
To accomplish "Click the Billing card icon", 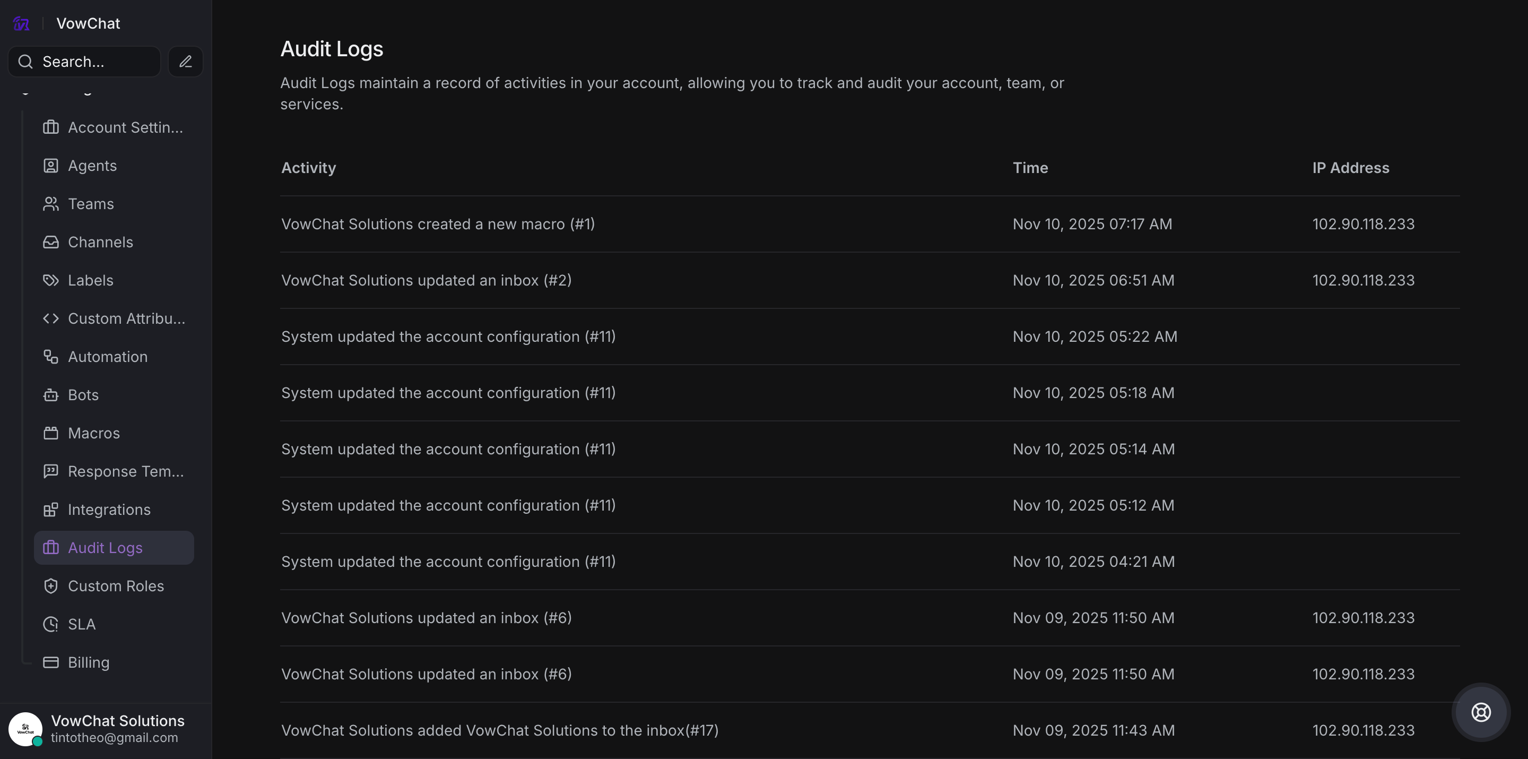I will tap(51, 662).
